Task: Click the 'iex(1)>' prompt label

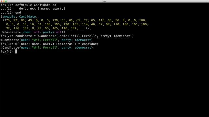Action: (7, 5)
